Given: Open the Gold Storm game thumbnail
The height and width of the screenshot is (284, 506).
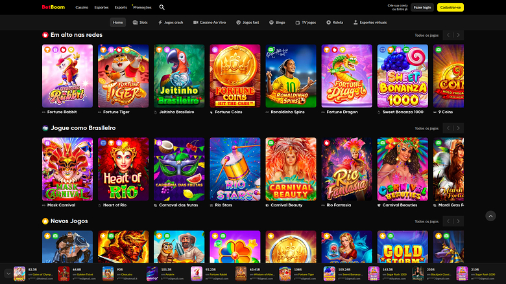Looking at the screenshot, I should click(x=403, y=246).
